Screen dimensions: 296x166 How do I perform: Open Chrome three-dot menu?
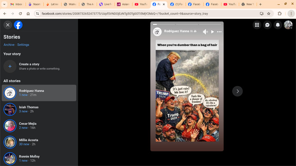[291, 14]
